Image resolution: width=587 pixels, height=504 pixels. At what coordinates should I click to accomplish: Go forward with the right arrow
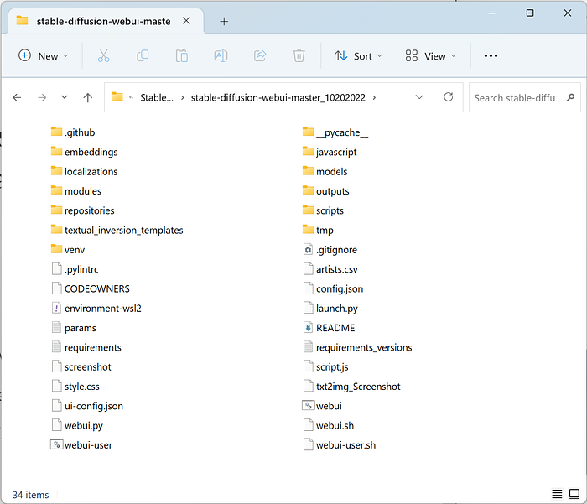pyautogui.click(x=42, y=98)
